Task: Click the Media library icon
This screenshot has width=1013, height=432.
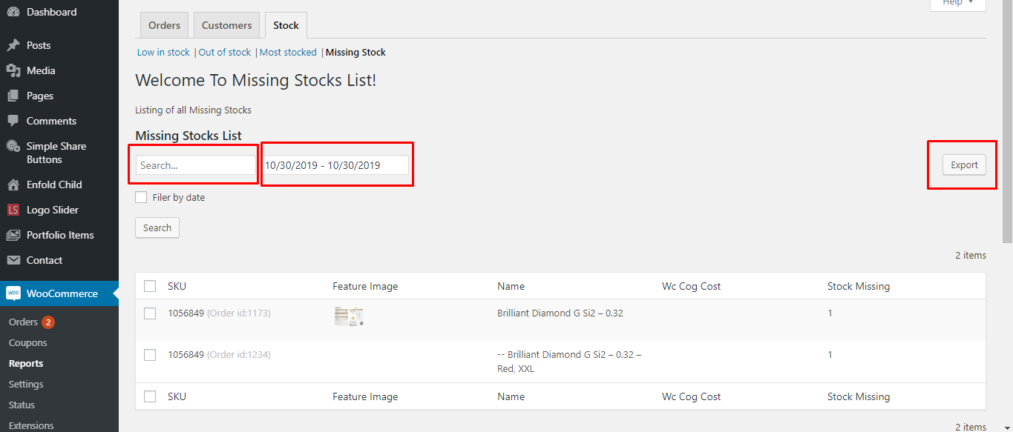Action: point(13,70)
